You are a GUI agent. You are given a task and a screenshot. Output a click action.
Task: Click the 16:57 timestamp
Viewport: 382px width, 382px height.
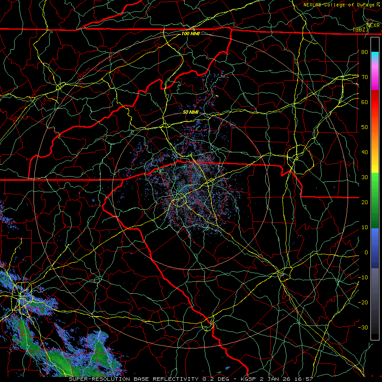tap(305, 379)
